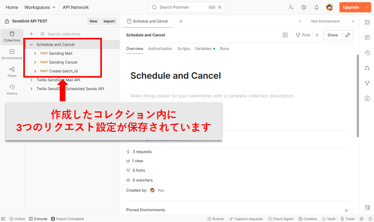
Task: Open the comments icon in right sidebar
Action: (367, 37)
